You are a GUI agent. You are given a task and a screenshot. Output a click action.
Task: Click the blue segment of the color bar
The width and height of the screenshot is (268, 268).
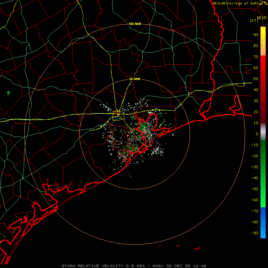263,223
